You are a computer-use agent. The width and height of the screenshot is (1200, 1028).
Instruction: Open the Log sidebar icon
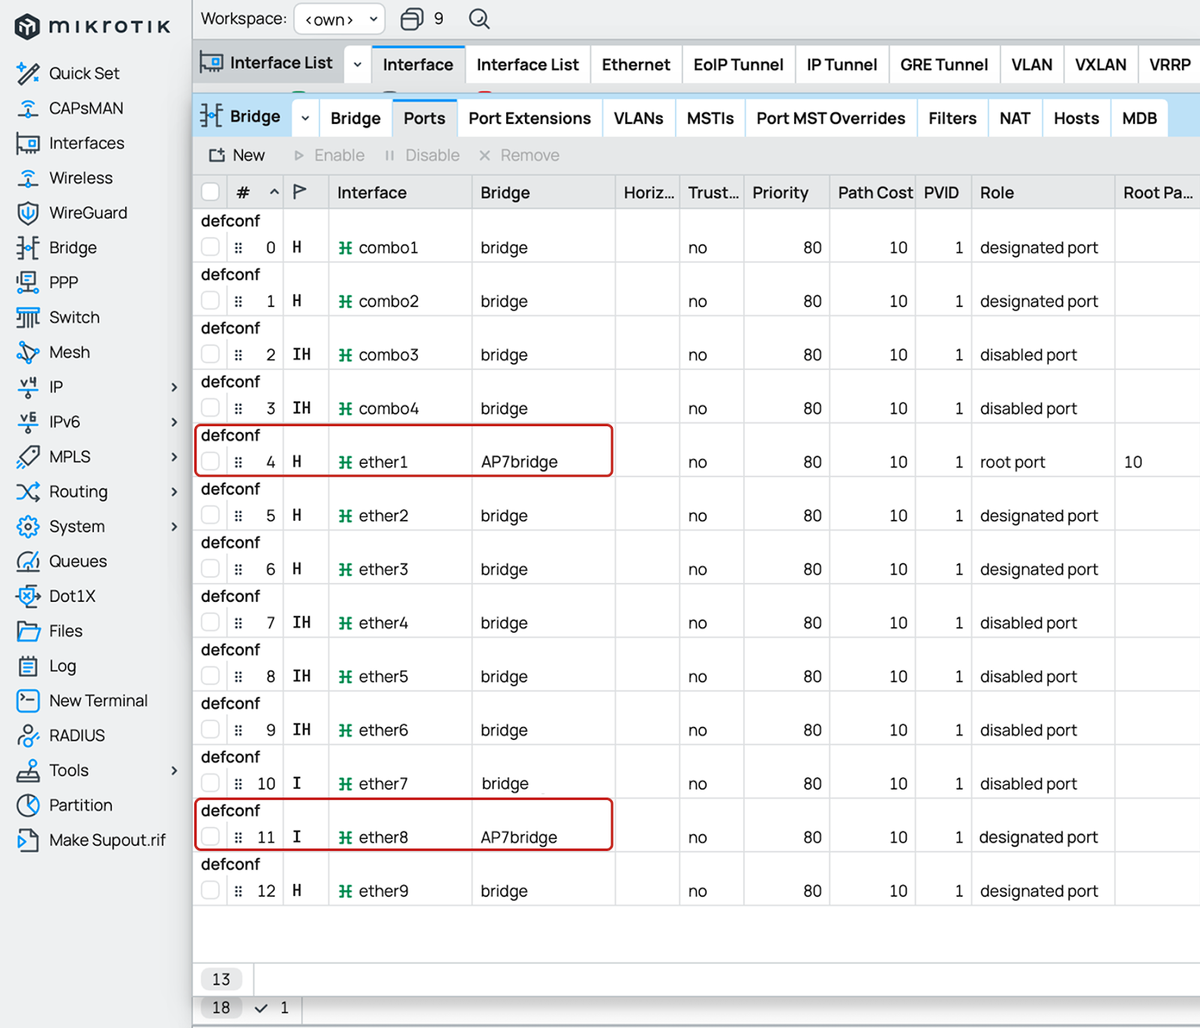point(28,666)
